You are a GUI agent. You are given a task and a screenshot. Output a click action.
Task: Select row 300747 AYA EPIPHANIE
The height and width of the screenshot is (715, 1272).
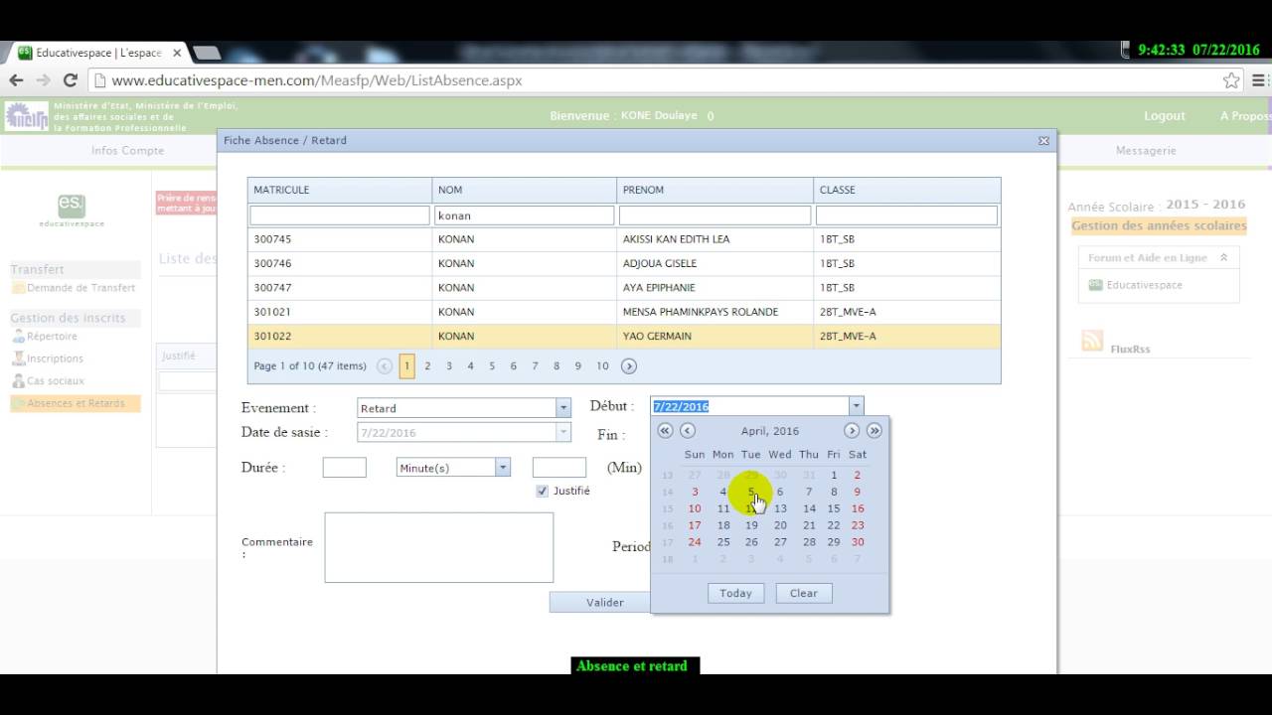[624, 288]
